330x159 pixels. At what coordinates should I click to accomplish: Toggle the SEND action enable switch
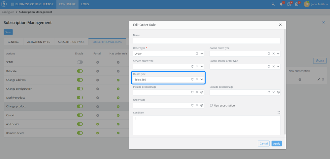pyautogui.click(x=80, y=62)
